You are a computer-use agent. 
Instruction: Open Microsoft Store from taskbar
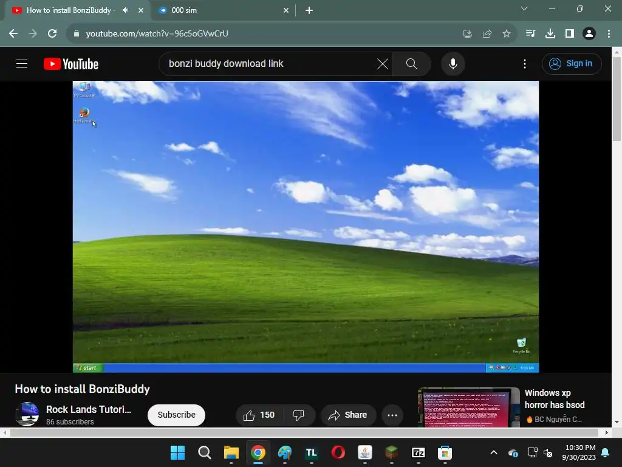(445, 452)
